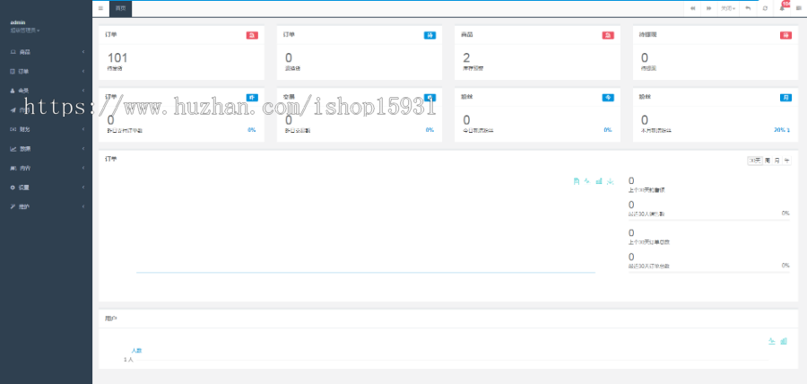Switch to the 首页 tab
The width and height of the screenshot is (807, 384).
(120, 9)
